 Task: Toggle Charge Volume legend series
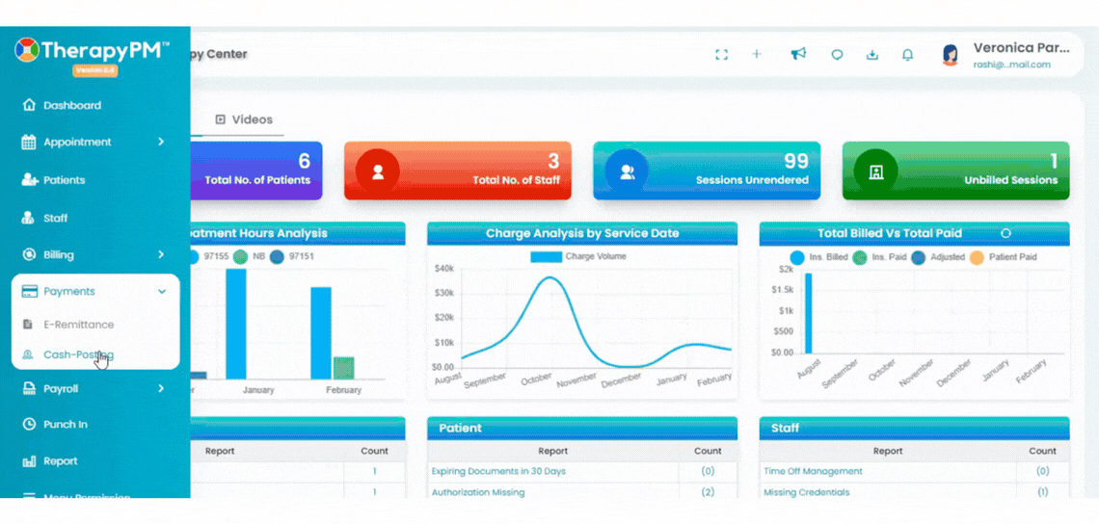click(578, 256)
